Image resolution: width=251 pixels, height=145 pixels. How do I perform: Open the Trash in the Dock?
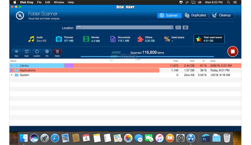pos(227,138)
